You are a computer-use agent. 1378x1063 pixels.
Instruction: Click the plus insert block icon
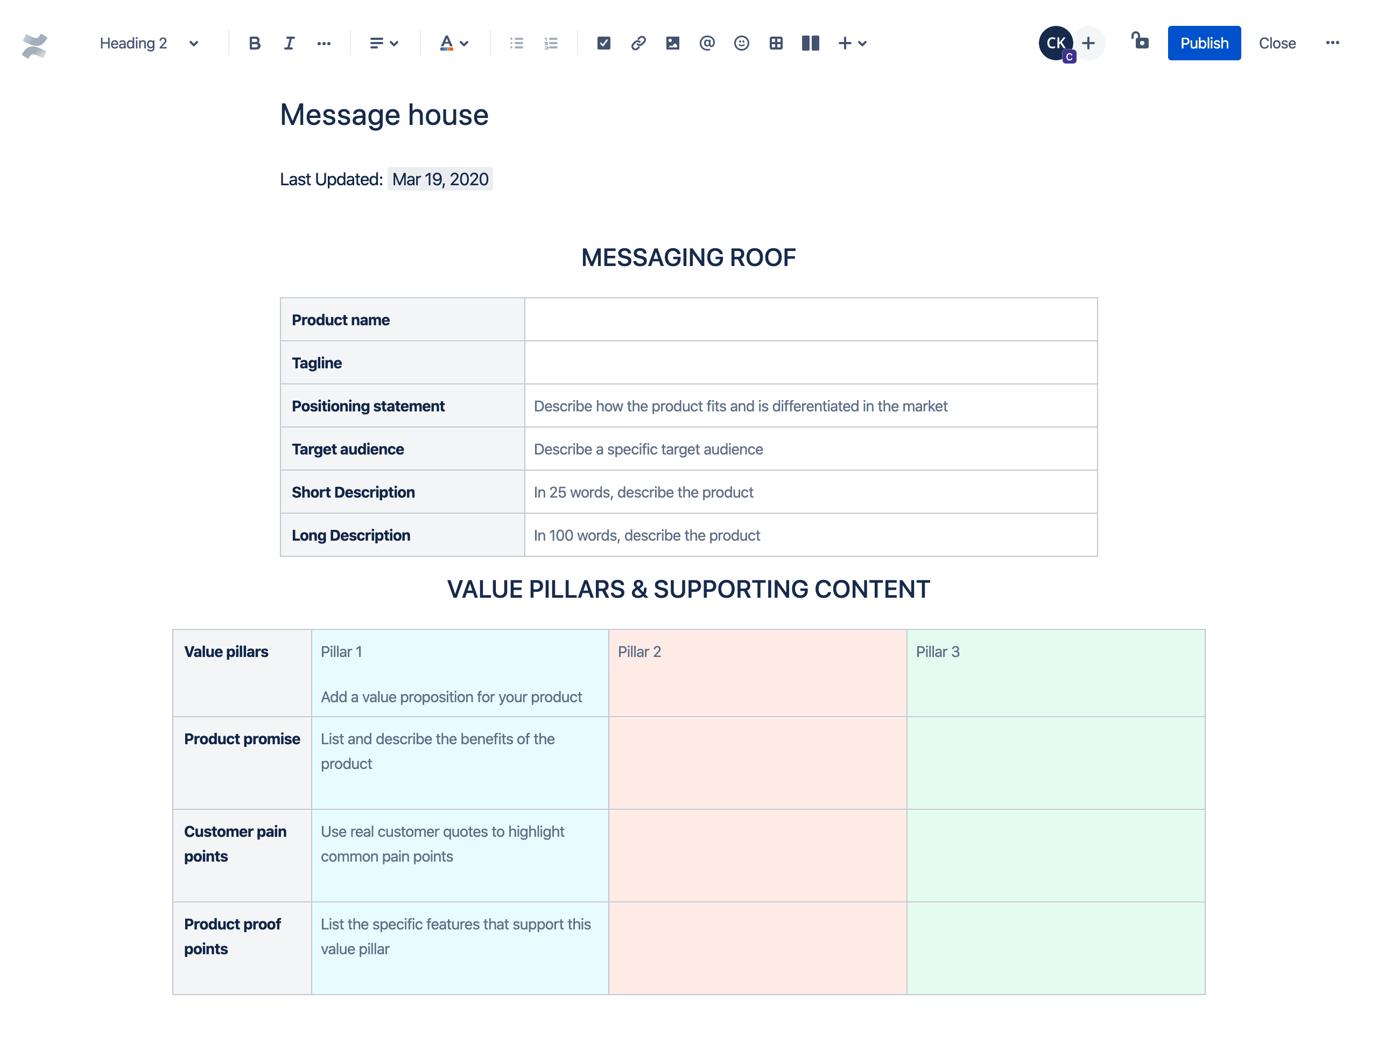(845, 43)
